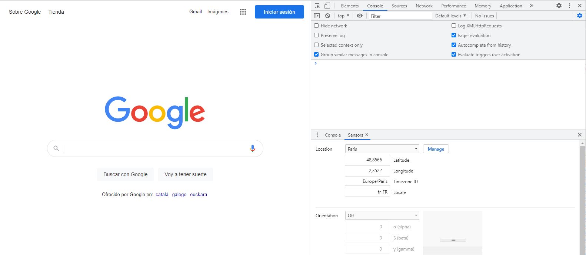Click the blue console settings gear
586x255 pixels.
[x=580, y=16]
